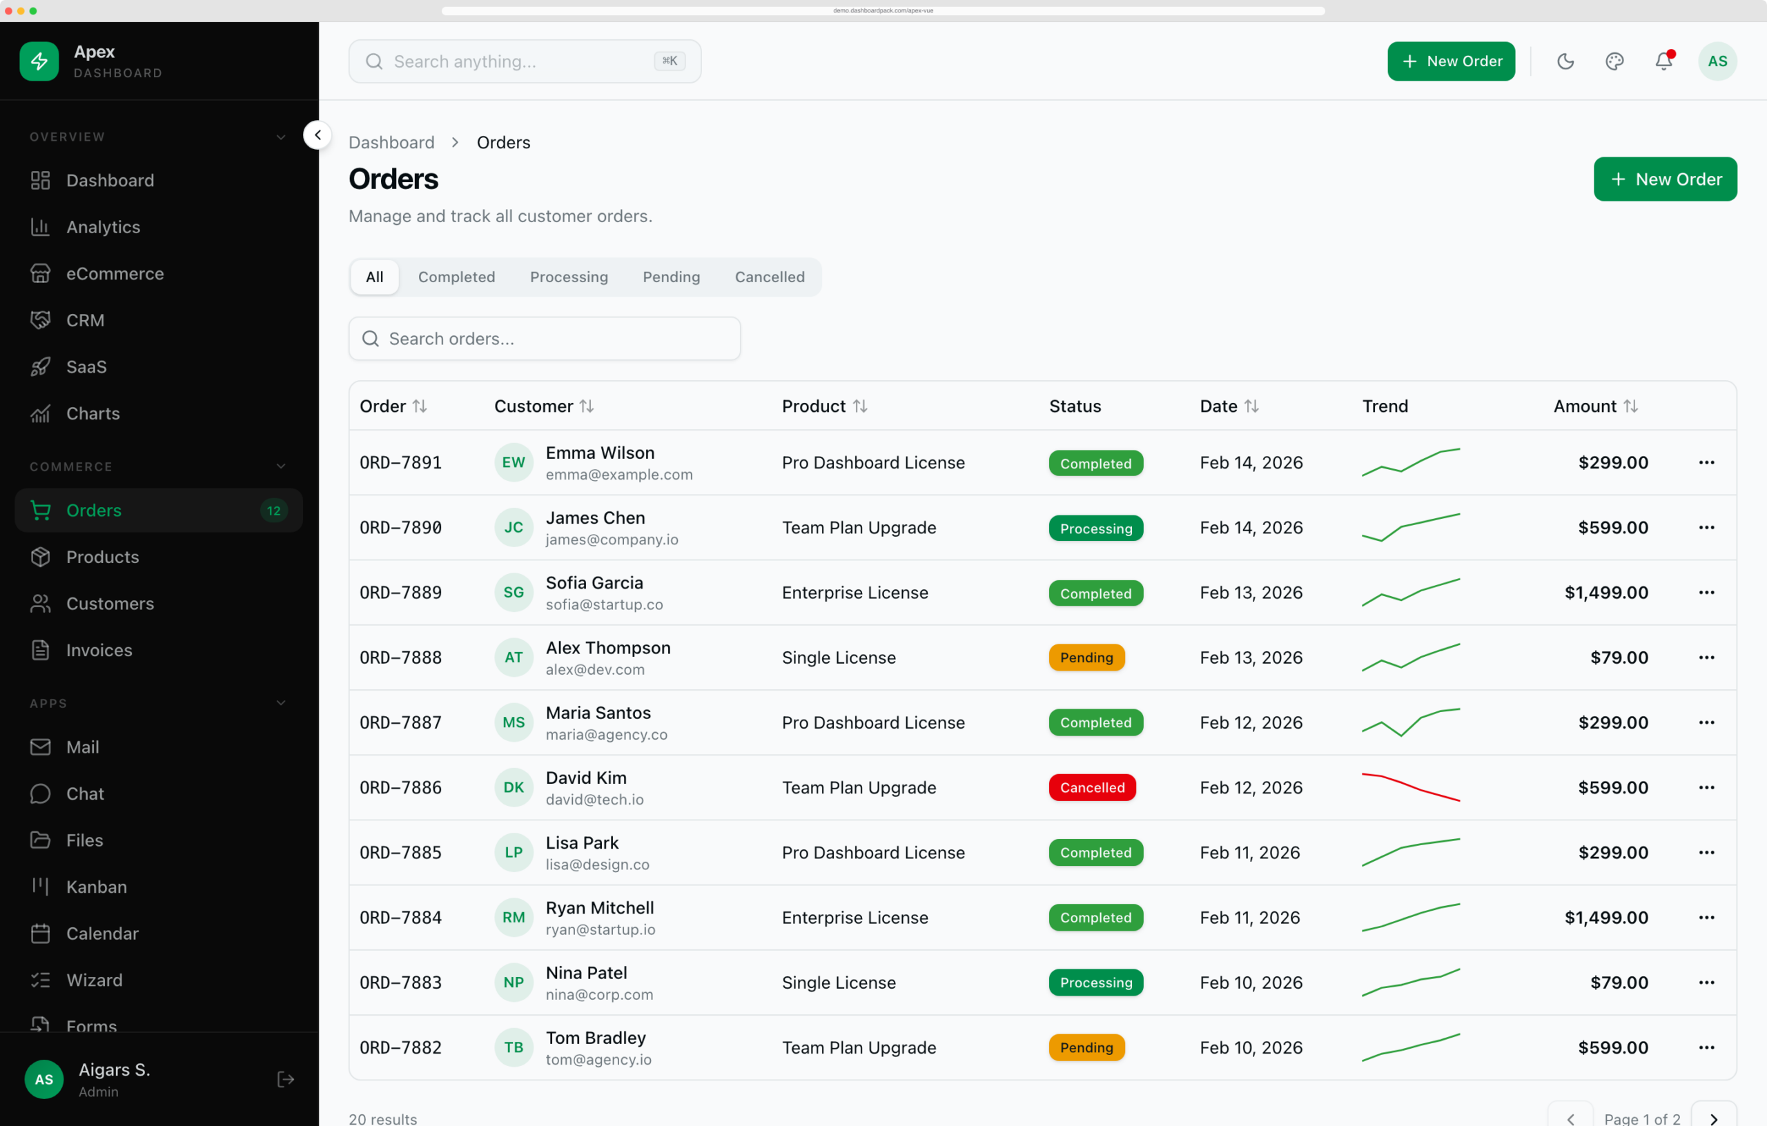
Task: Click the Calendar icon in sidebar
Action: [x=40, y=933]
